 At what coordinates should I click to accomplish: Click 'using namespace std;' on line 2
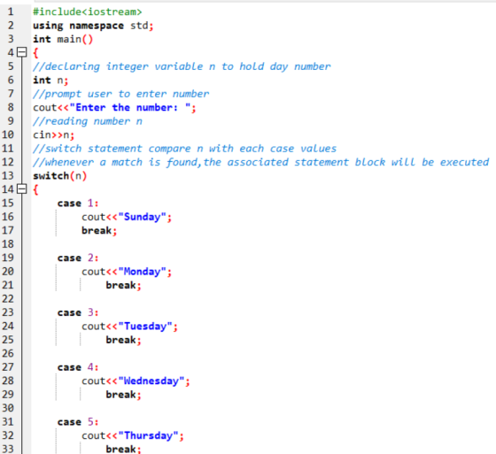tap(93, 26)
